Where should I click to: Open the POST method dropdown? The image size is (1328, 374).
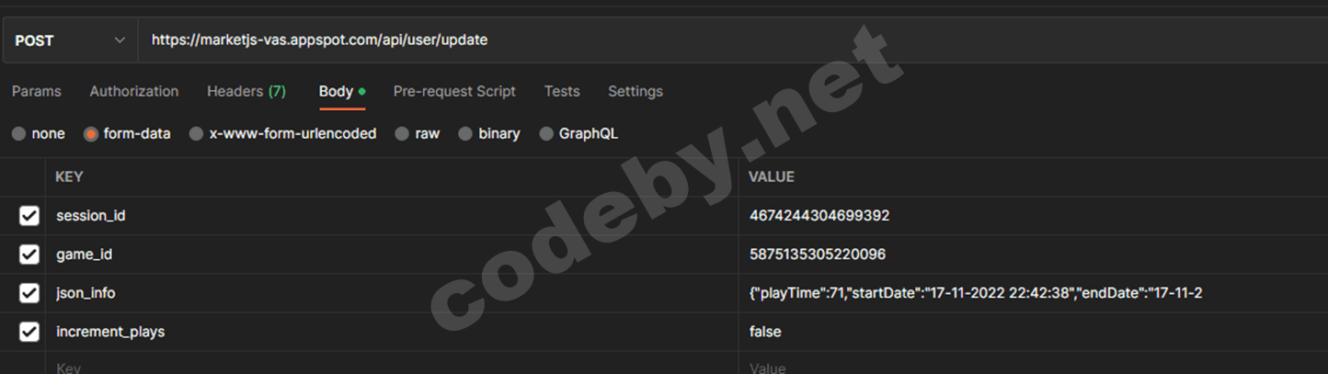point(70,40)
